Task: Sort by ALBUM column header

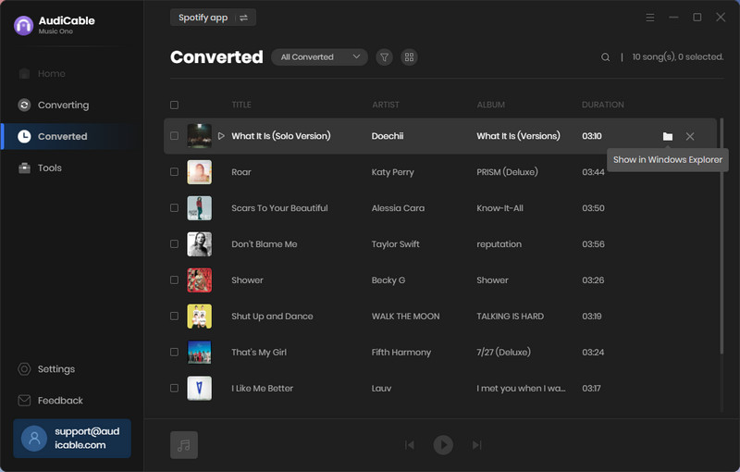Action: click(x=491, y=105)
